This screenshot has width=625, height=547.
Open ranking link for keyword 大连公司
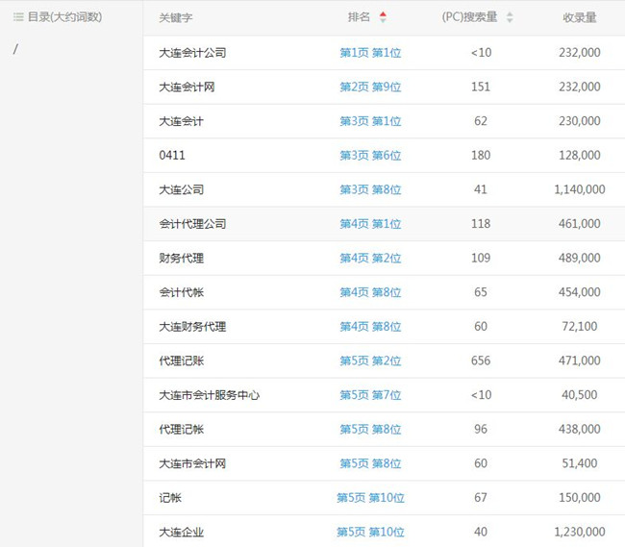pyautogui.click(x=370, y=190)
